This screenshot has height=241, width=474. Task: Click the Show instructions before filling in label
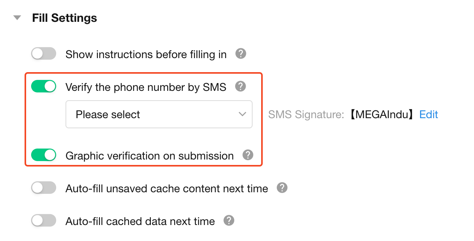146,55
